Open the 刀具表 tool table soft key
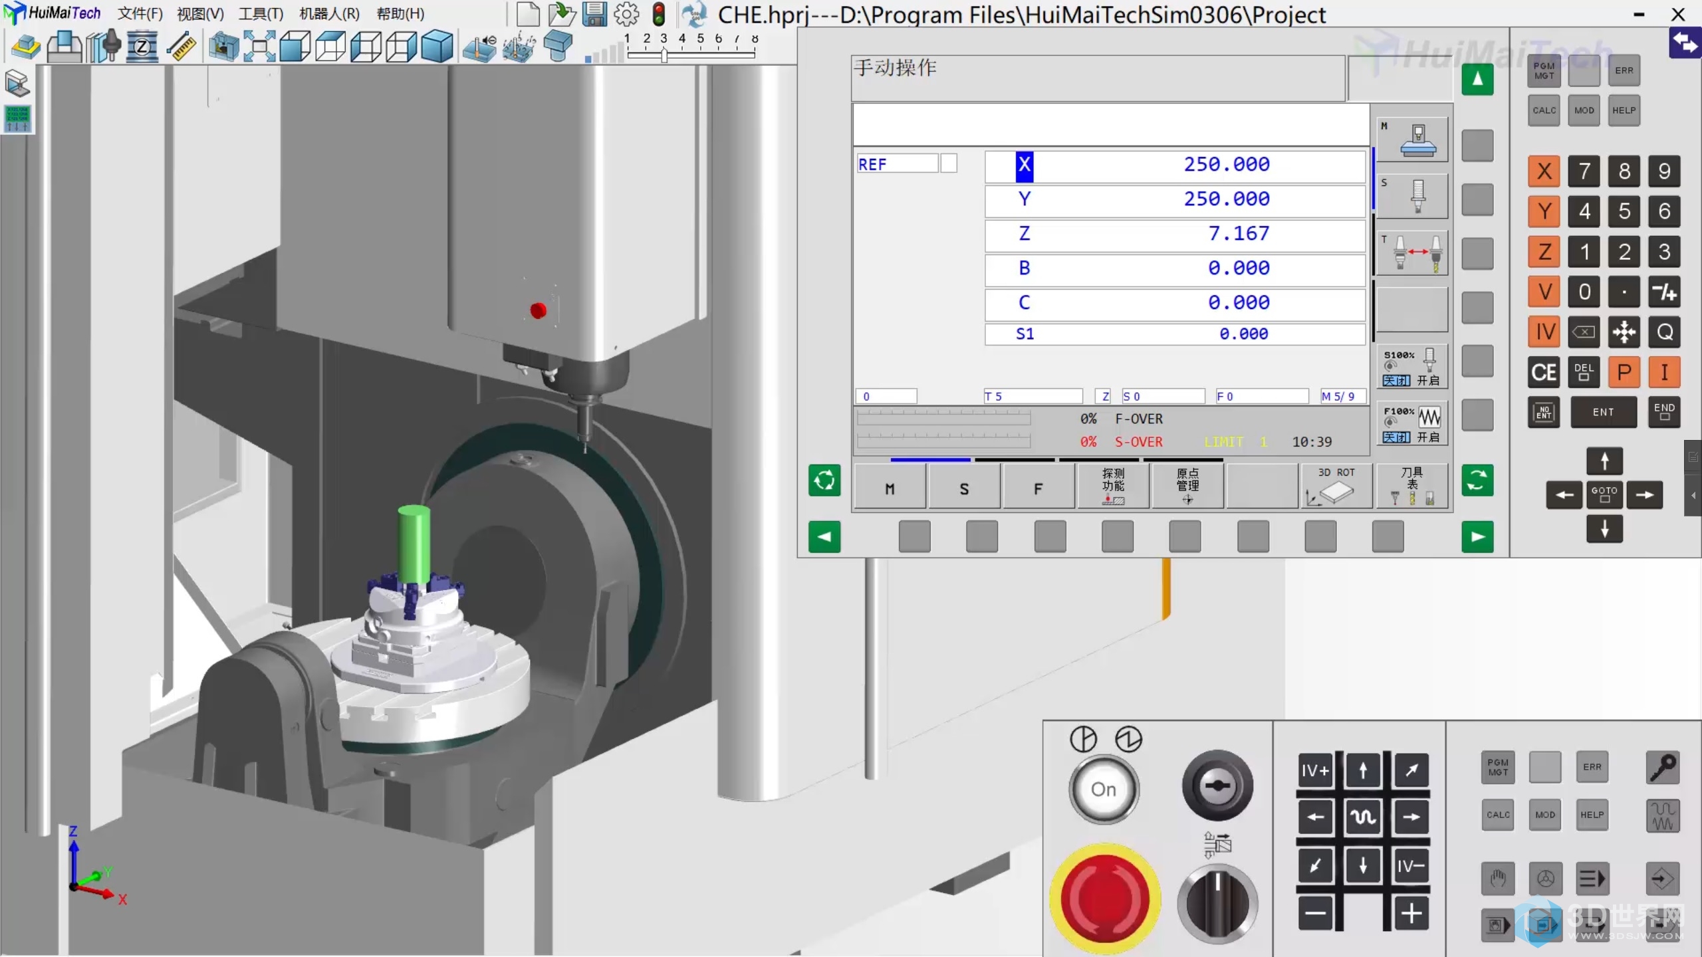 [1411, 487]
